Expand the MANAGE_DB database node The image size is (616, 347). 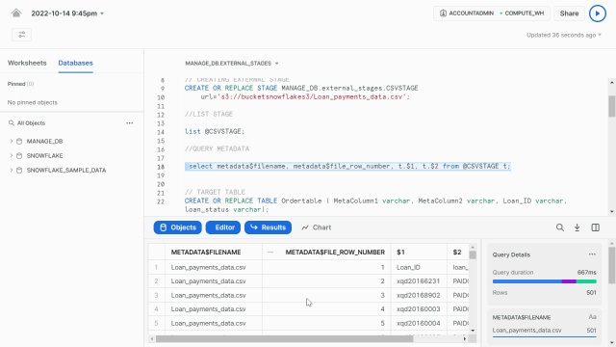11,141
